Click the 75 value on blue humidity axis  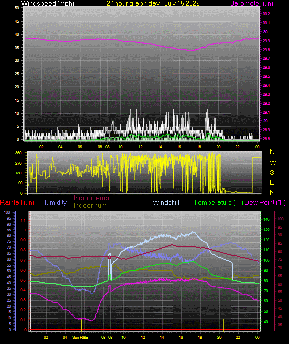9,241
